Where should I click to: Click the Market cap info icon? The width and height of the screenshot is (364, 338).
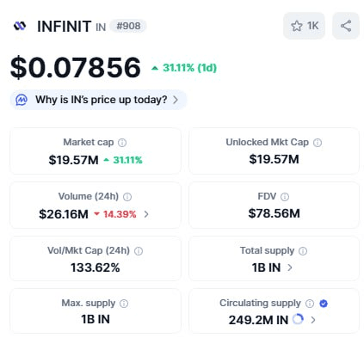(122, 143)
